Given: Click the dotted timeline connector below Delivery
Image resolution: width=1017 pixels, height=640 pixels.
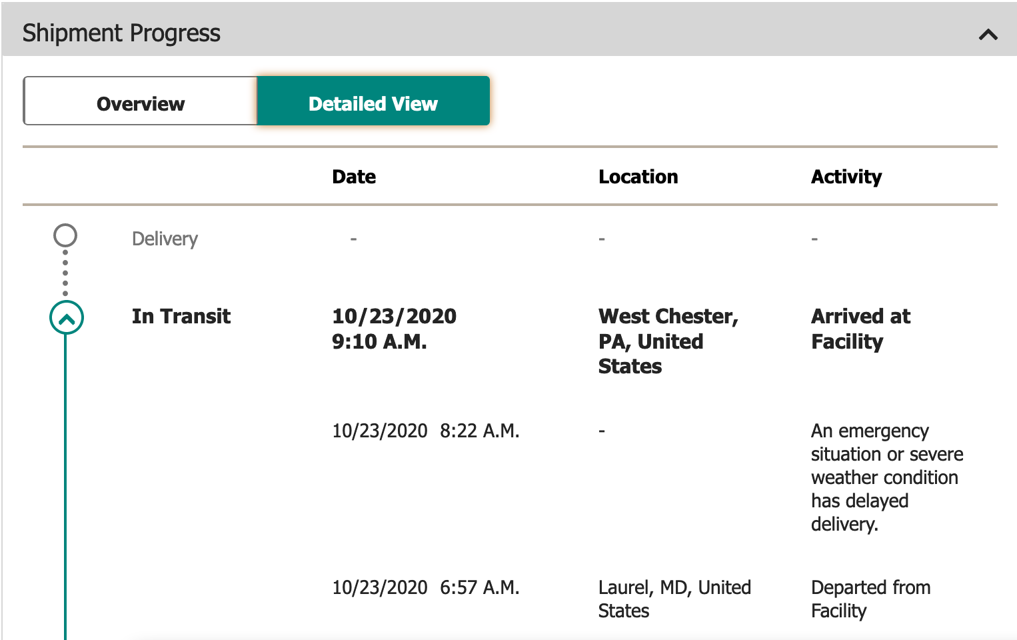Looking at the screenshot, I should pyautogui.click(x=65, y=273).
